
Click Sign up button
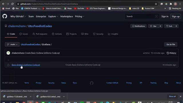coord(176,17)
